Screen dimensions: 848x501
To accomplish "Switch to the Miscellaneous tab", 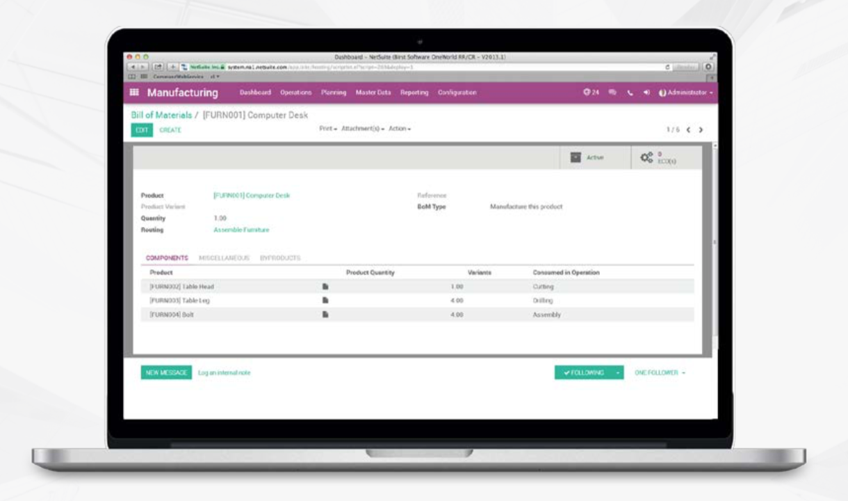I will point(224,258).
